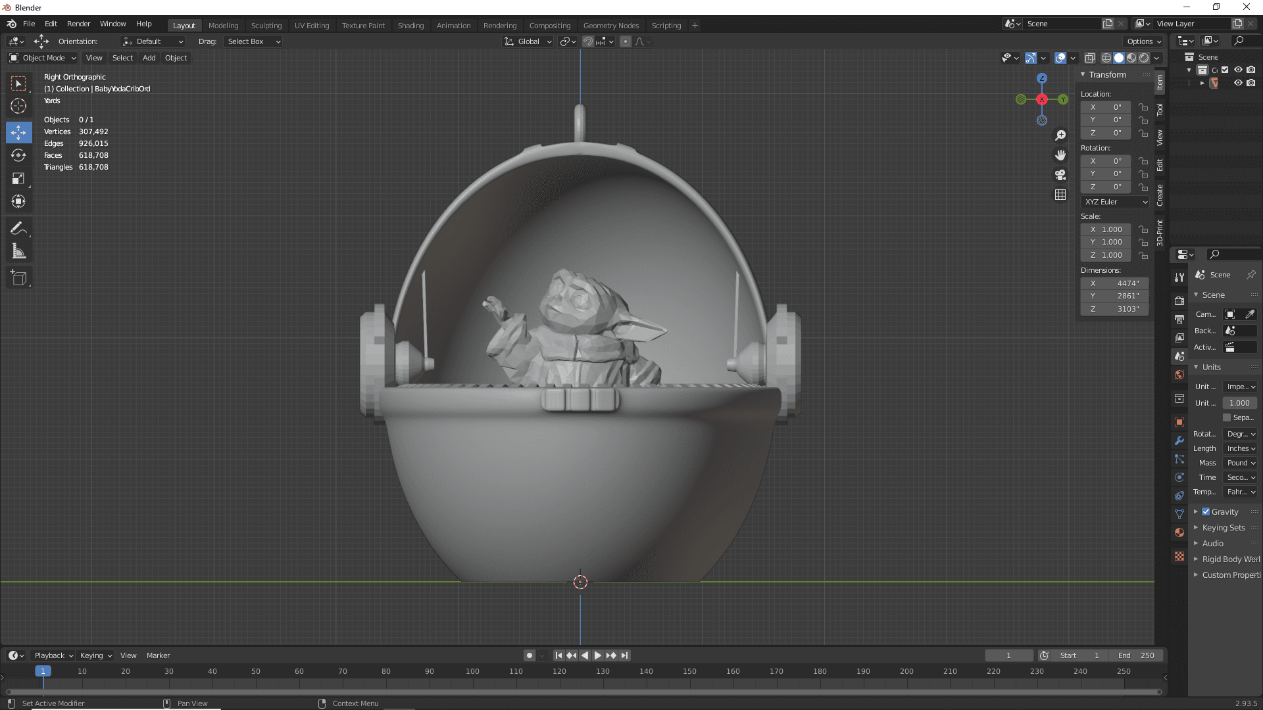Select the Measure tool icon
Screen dimensions: 1263x710
[x=19, y=251]
